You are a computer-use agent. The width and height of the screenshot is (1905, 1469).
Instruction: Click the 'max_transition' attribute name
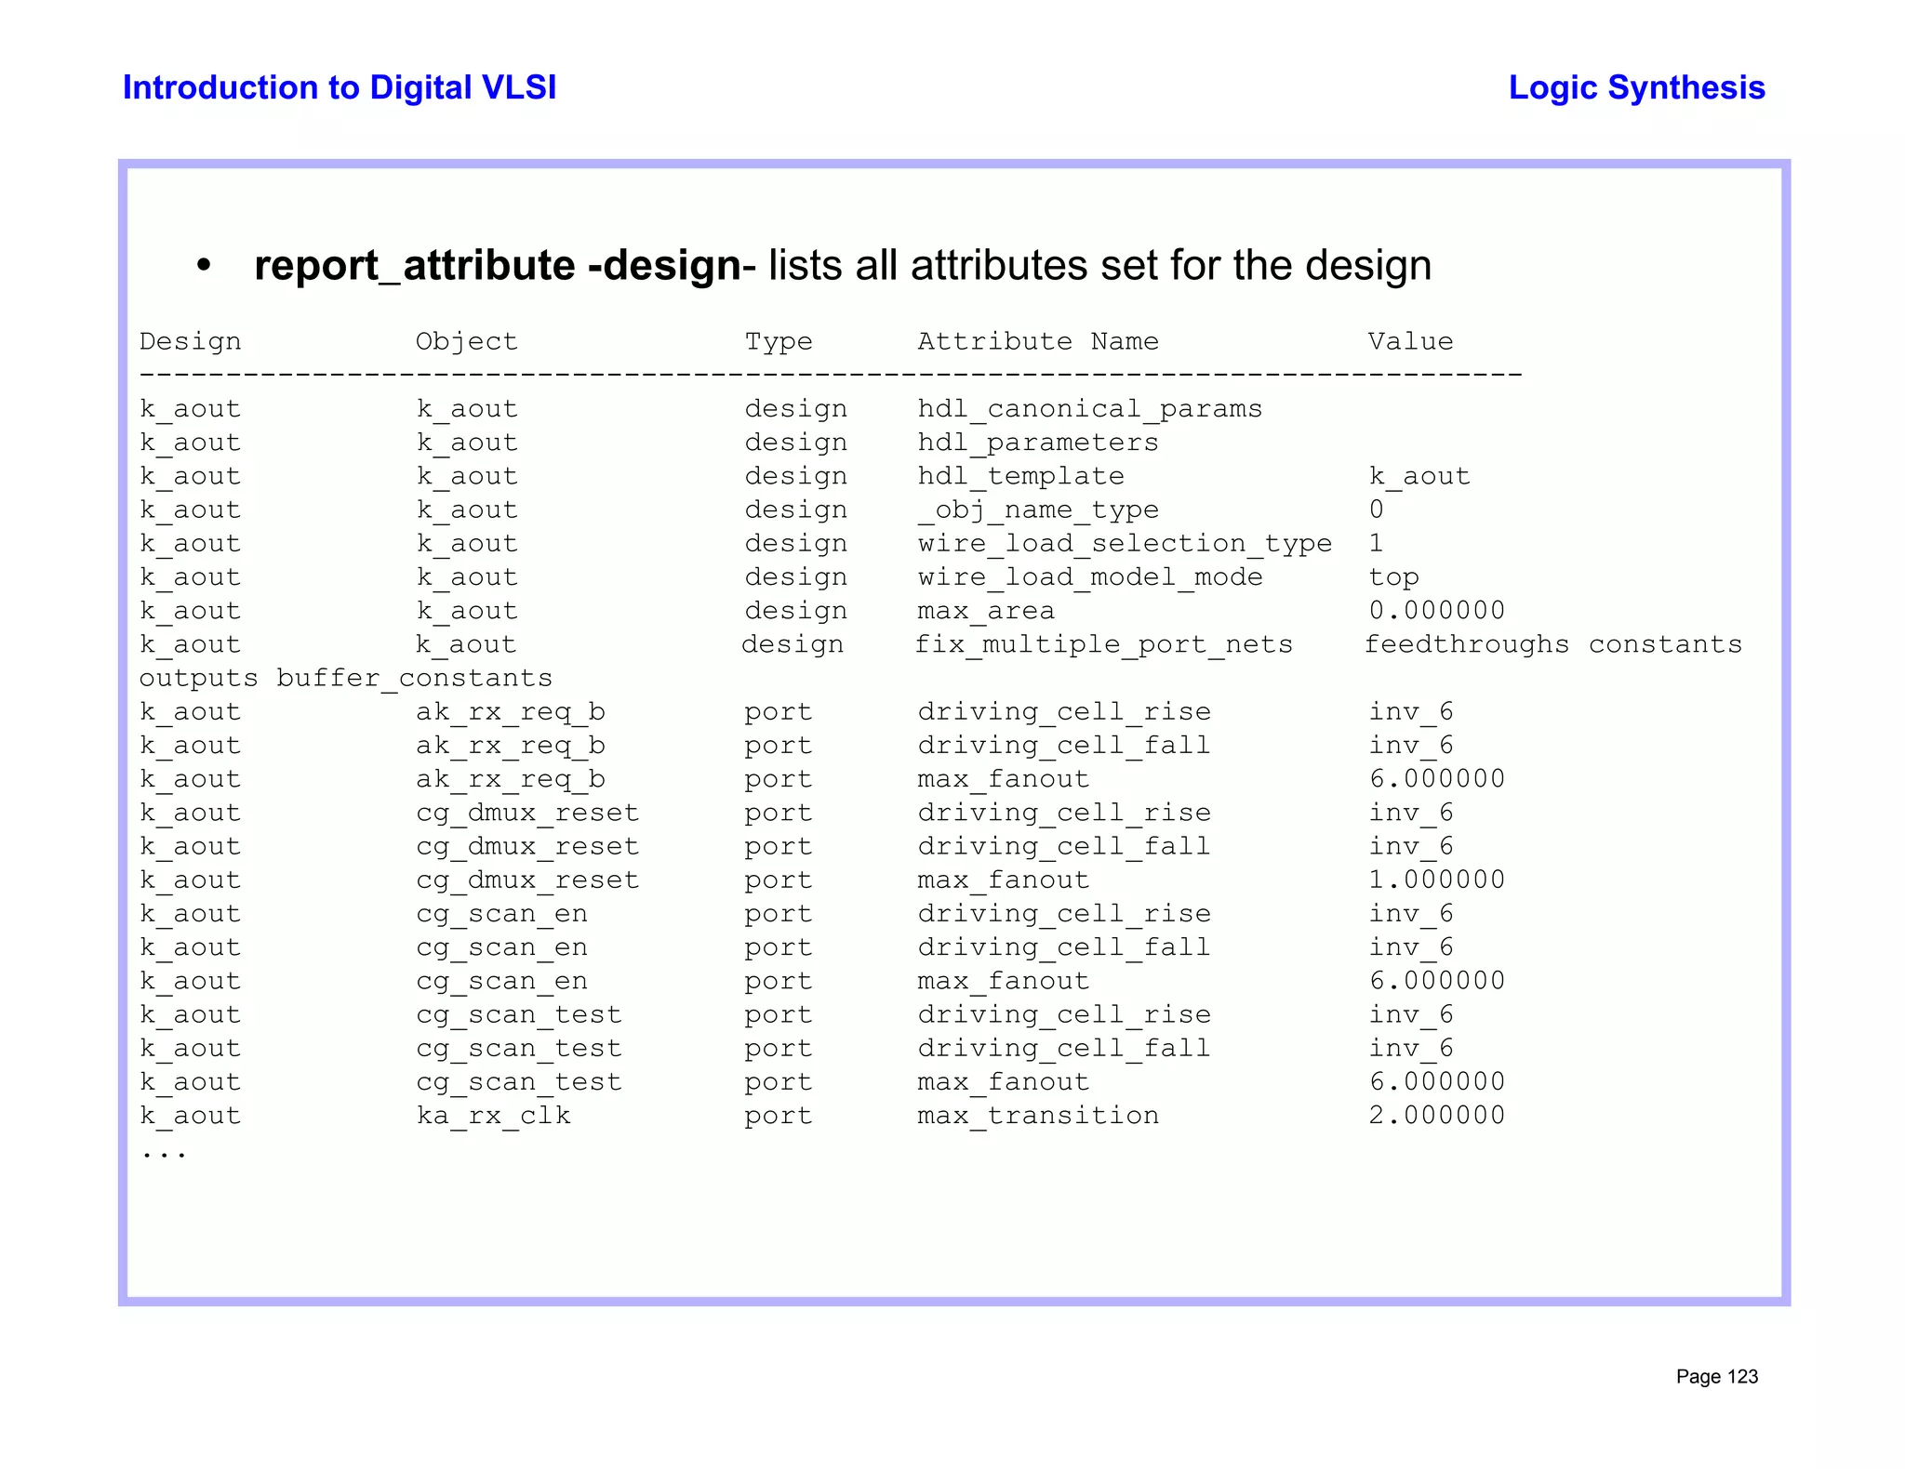(x=1038, y=1116)
